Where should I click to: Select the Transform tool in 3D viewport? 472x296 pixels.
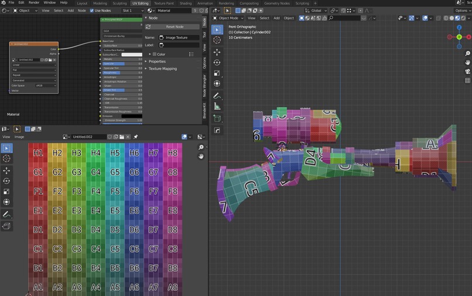[217, 84]
